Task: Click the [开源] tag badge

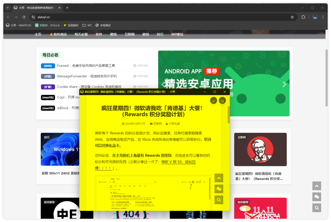Action: (x=48, y=76)
